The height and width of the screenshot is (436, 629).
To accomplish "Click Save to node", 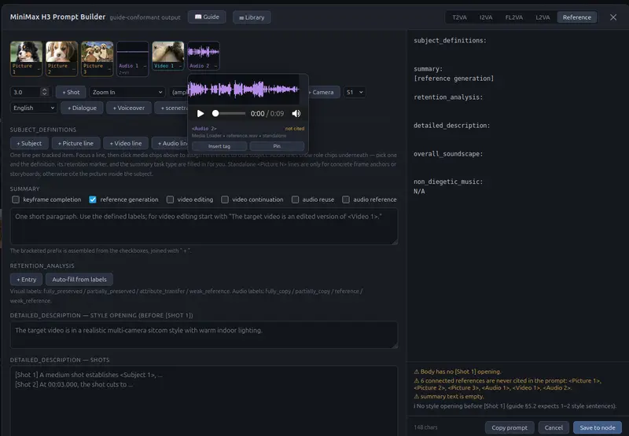I will pyautogui.click(x=598, y=427).
